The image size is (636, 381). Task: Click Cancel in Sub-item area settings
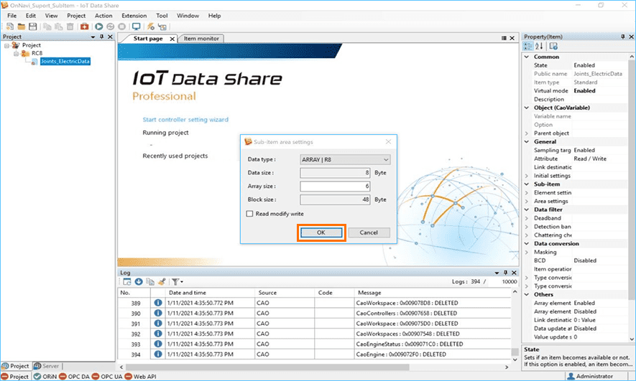click(369, 232)
